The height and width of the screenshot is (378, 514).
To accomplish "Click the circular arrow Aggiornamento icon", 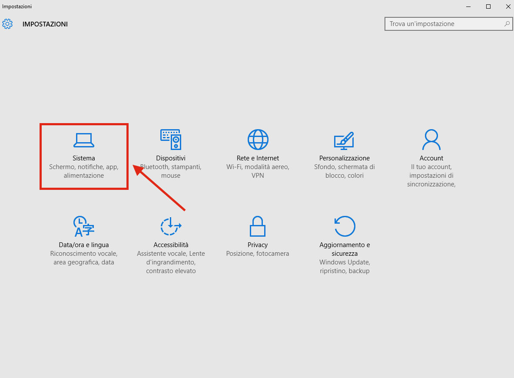I will tap(345, 226).
